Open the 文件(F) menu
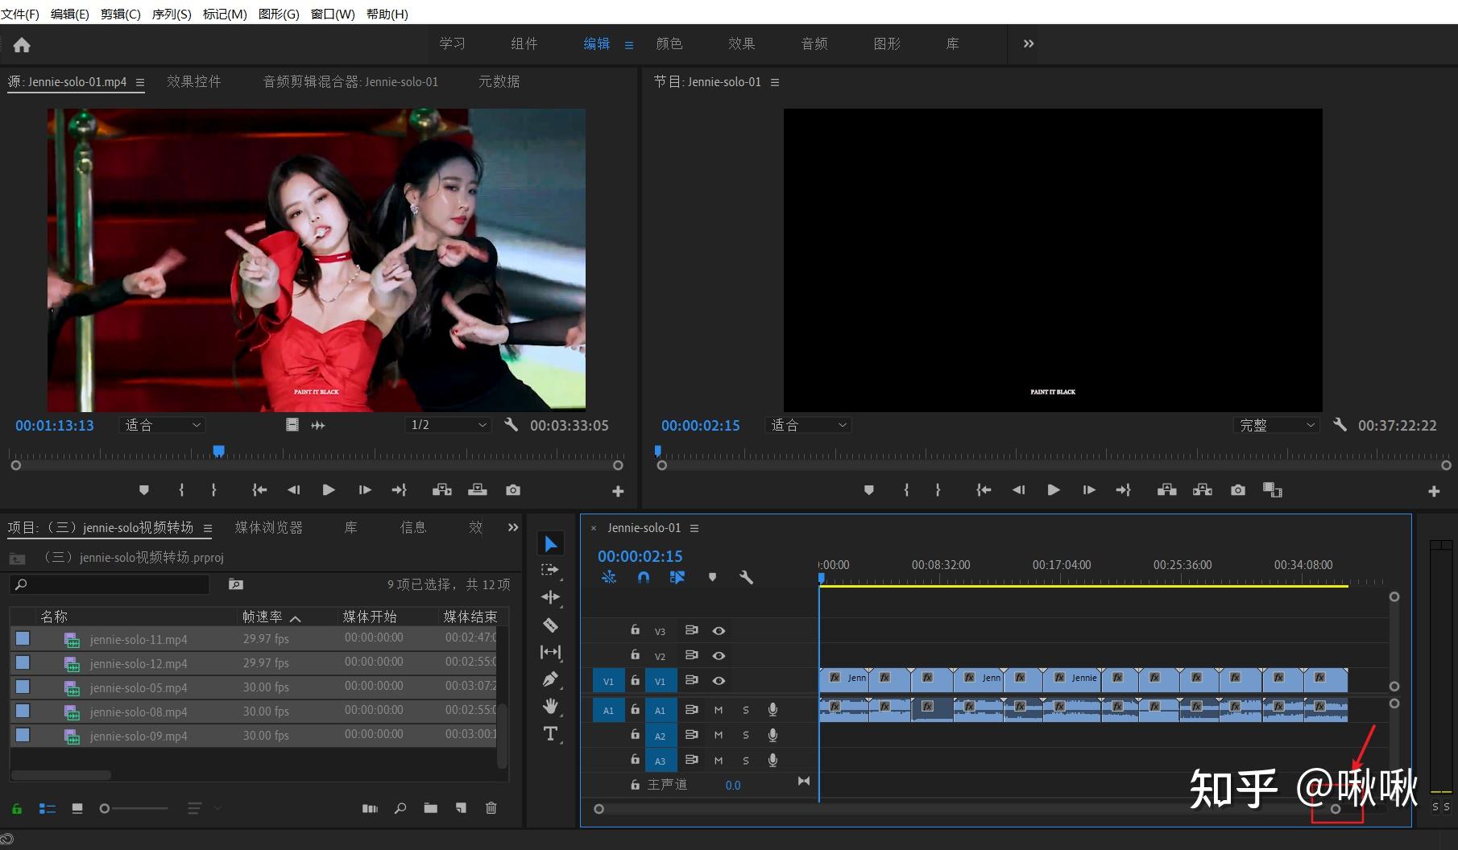 pyautogui.click(x=20, y=14)
